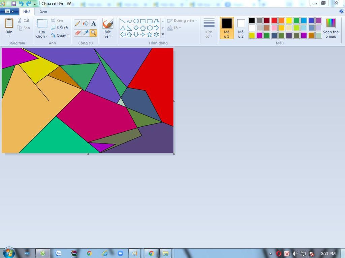Choose the Oval shape
The width and height of the screenshot is (345, 258).
coord(136,21)
